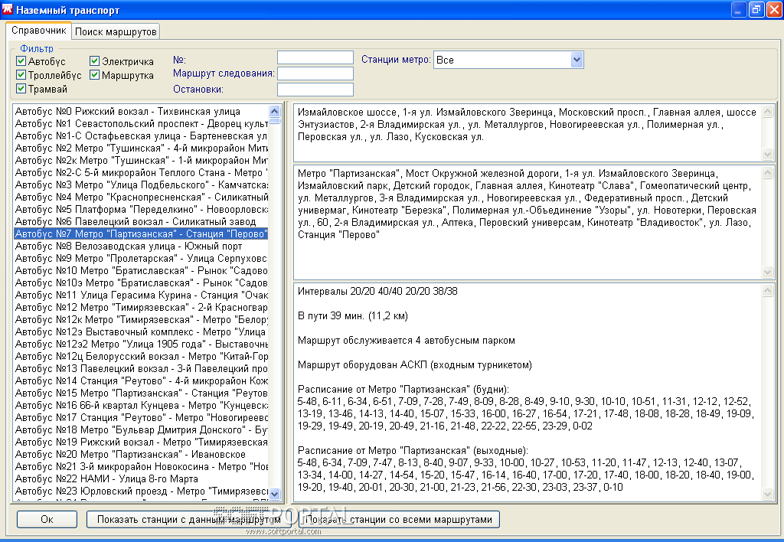Select Автобус №12к Метро "Тимирязевская" route

point(141,319)
